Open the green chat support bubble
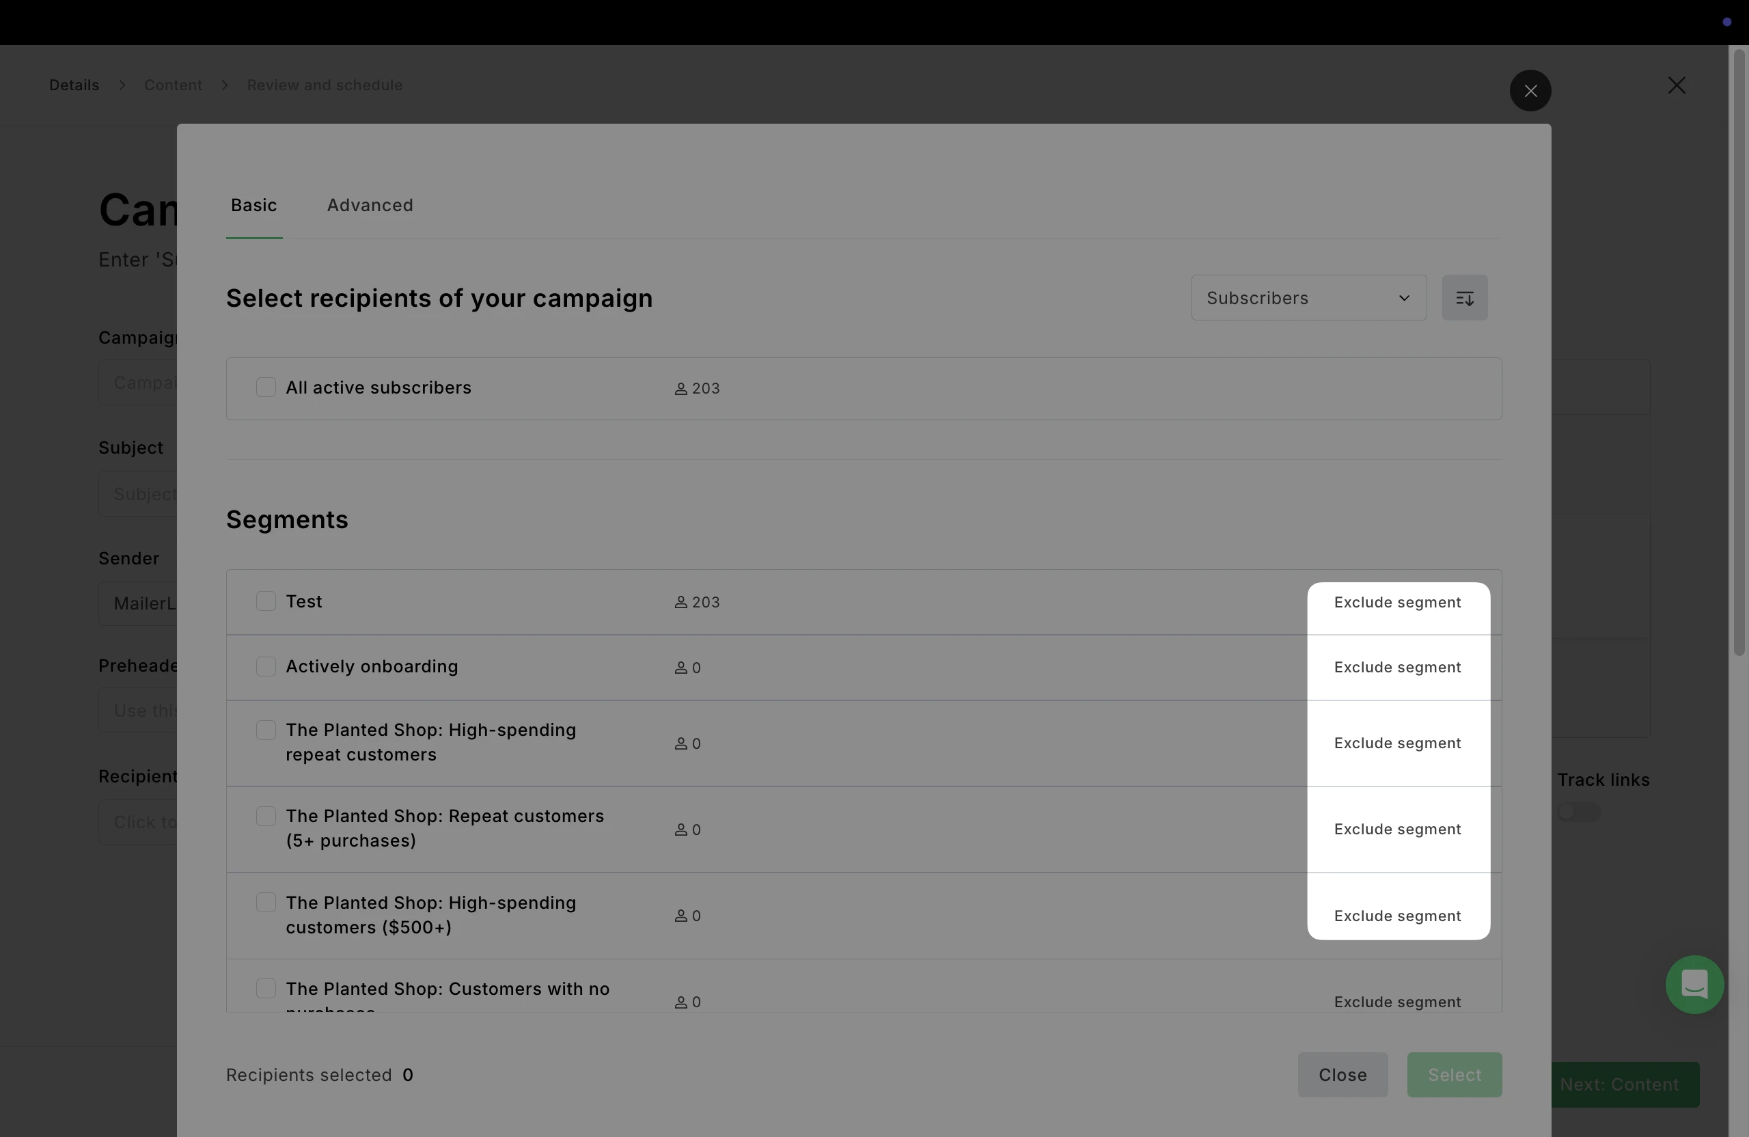The height and width of the screenshot is (1137, 1749). click(x=1694, y=984)
